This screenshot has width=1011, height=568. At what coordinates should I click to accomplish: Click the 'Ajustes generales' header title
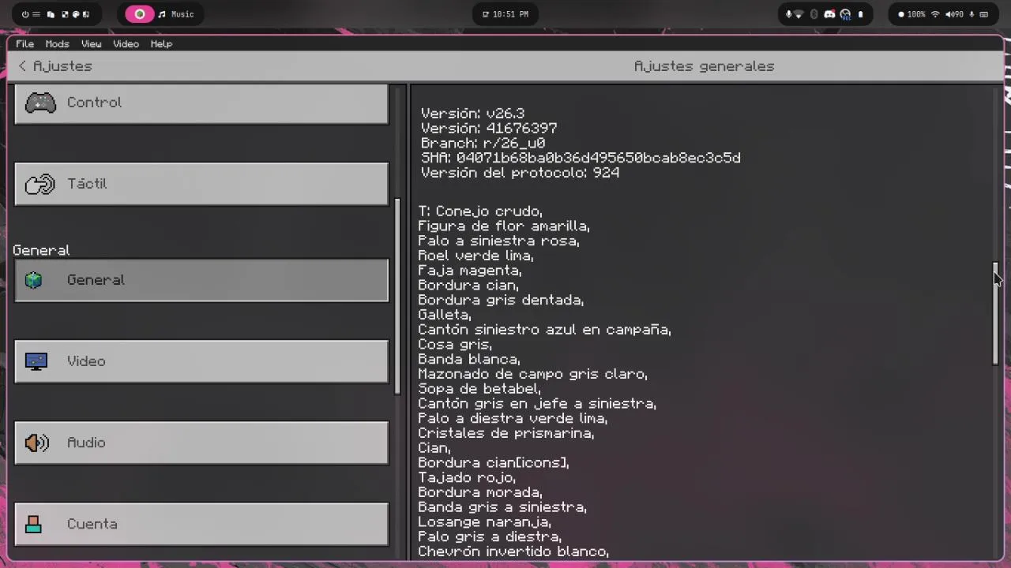(704, 66)
